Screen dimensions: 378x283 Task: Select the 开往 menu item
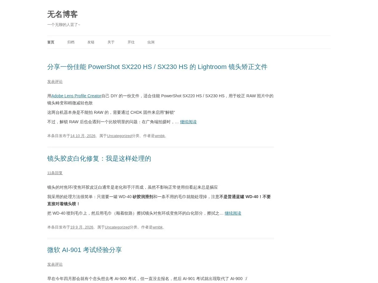tap(131, 42)
